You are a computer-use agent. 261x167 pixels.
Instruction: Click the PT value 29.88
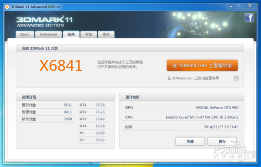click(x=100, y=133)
